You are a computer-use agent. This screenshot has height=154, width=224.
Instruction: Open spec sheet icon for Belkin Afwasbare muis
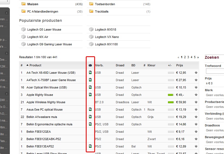[90, 117]
